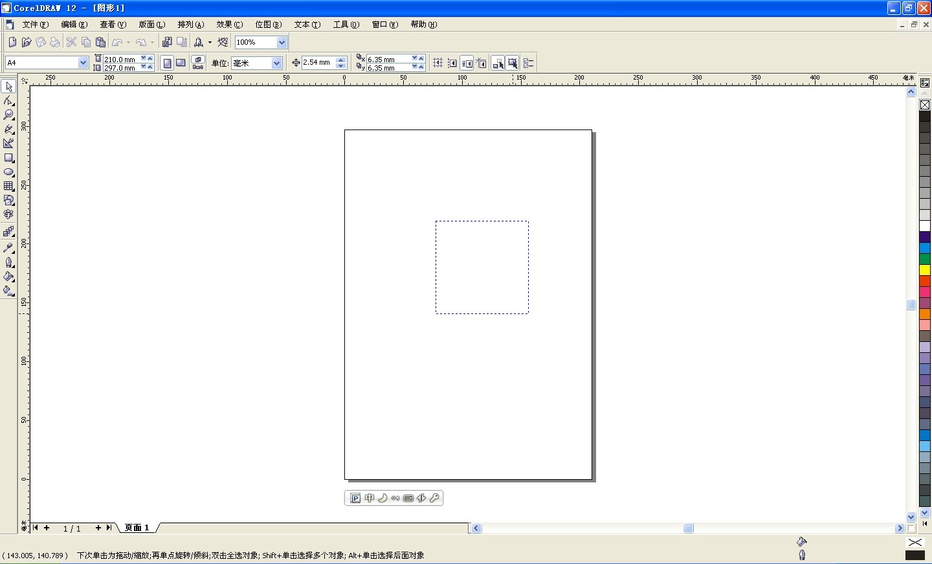Toggle Chinese/English input on the language bar
932x564 pixels.
point(370,498)
